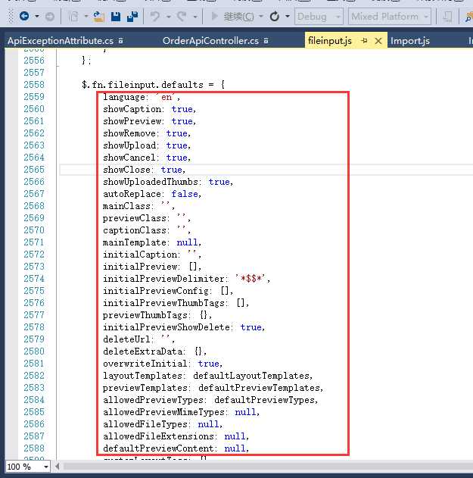The image size is (473, 478).
Task: Open the Navigate Backward history dropdown
Action: (x=36, y=16)
